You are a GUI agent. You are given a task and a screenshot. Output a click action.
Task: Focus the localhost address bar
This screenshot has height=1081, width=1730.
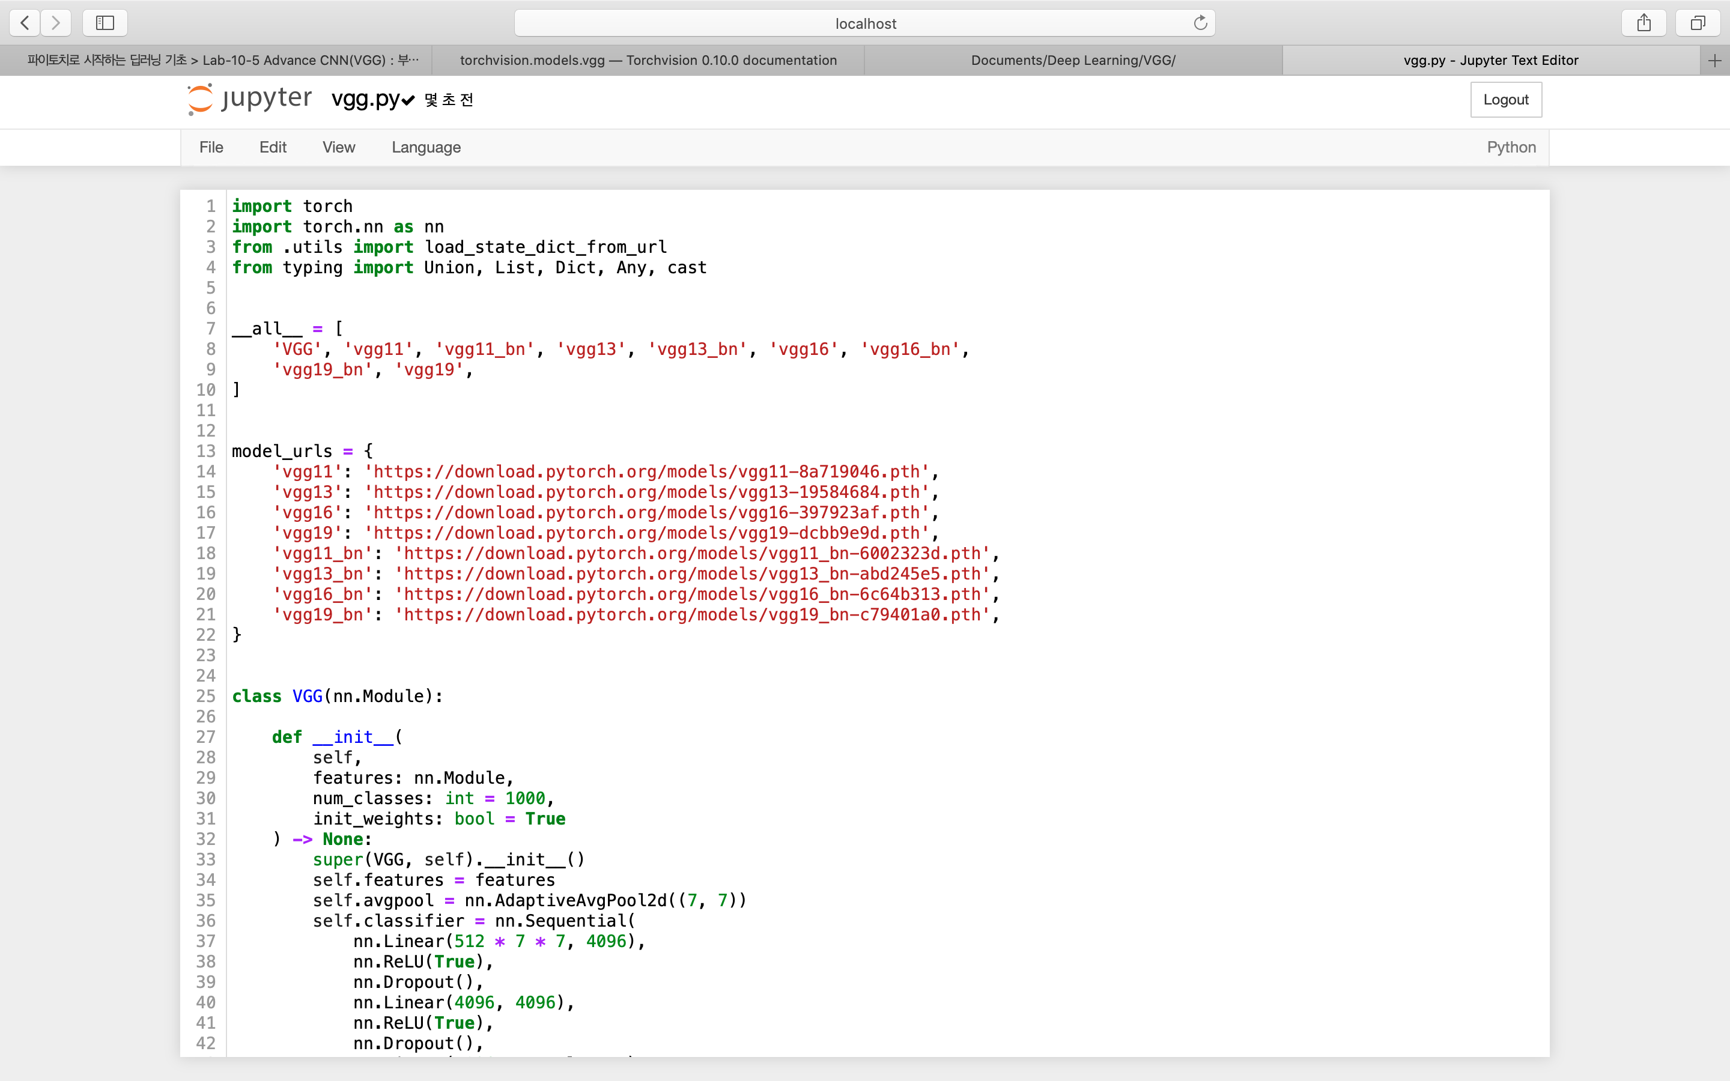(865, 23)
